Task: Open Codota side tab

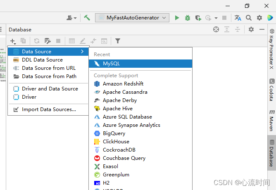Action: [x=272, y=90]
